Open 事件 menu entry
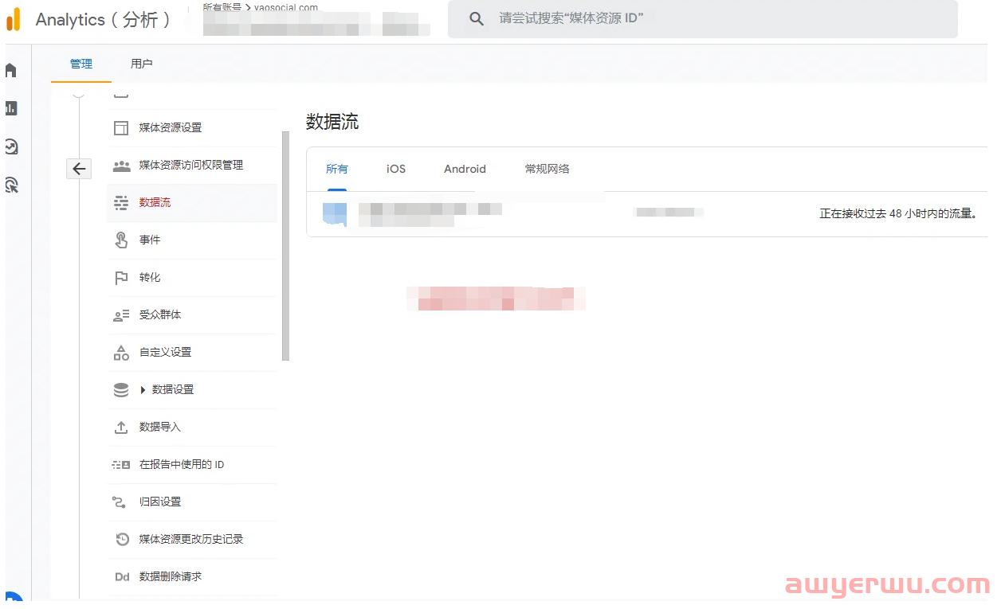The height and width of the screenshot is (609, 1005). pyautogui.click(x=192, y=240)
